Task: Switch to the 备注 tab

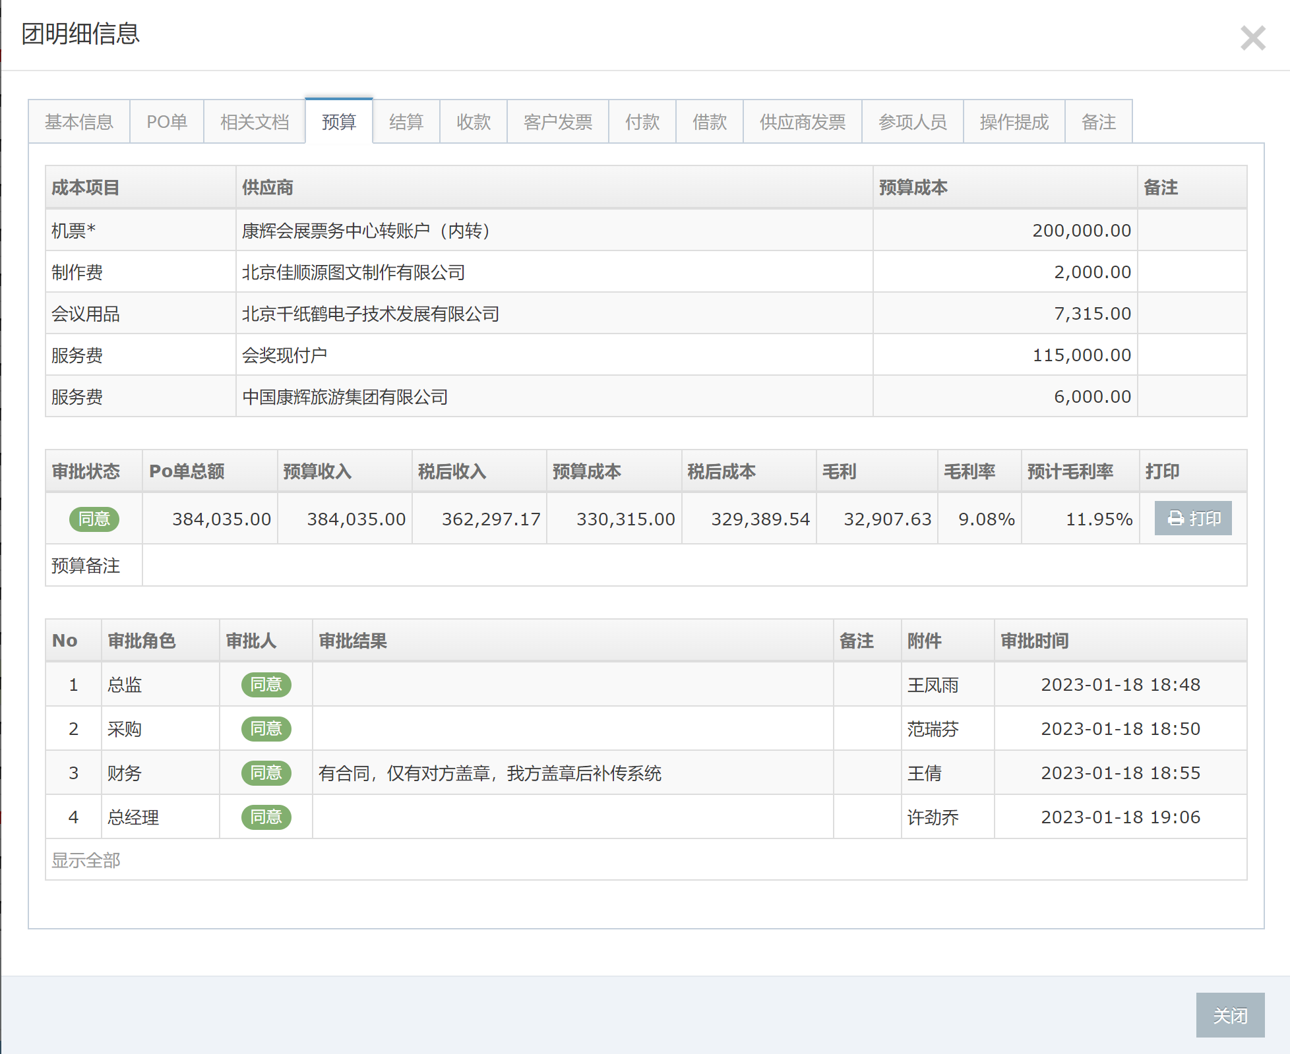Action: pos(1099,122)
